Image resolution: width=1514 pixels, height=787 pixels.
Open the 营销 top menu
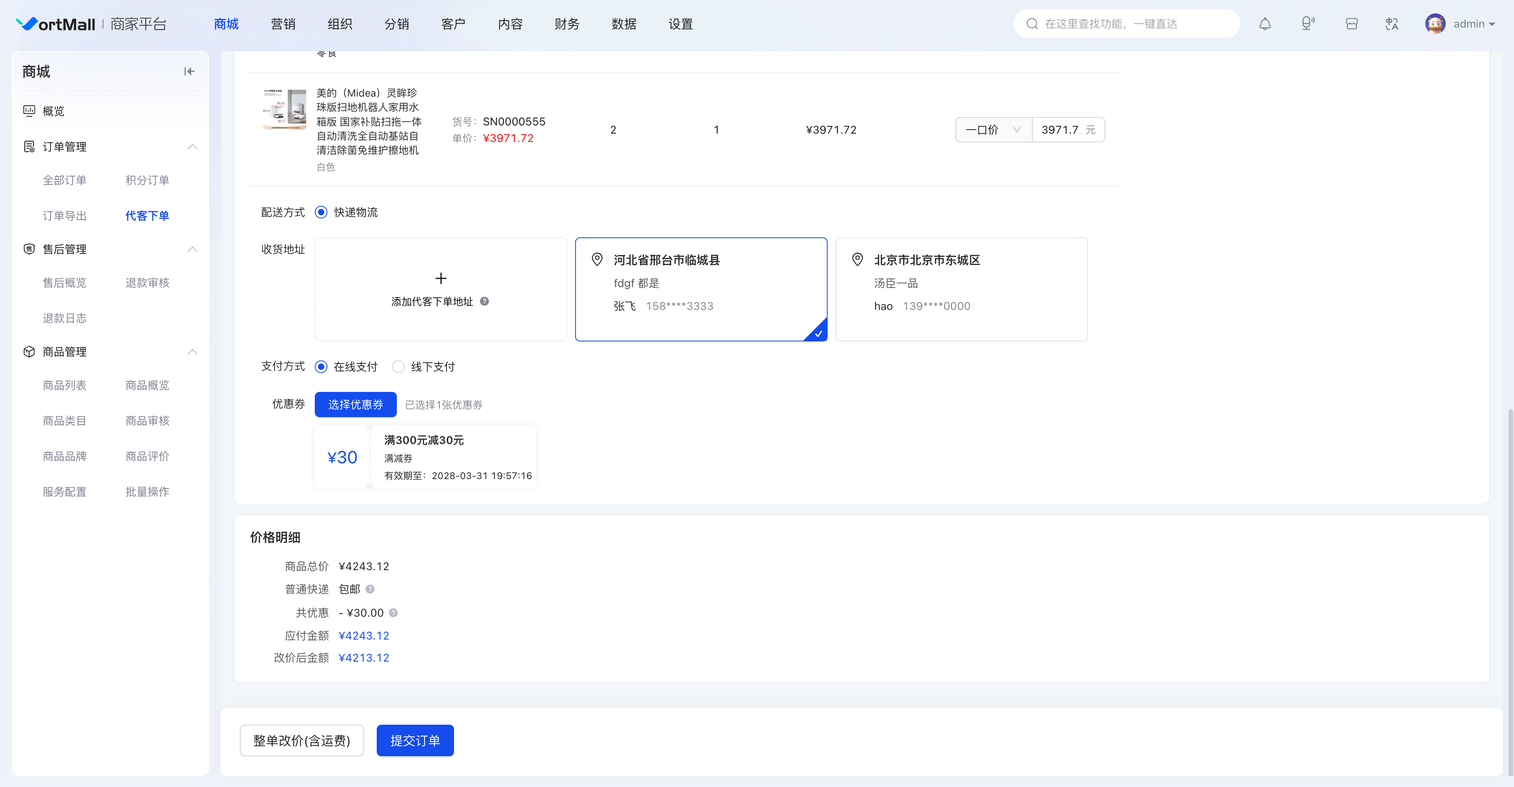tap(283, 24)
